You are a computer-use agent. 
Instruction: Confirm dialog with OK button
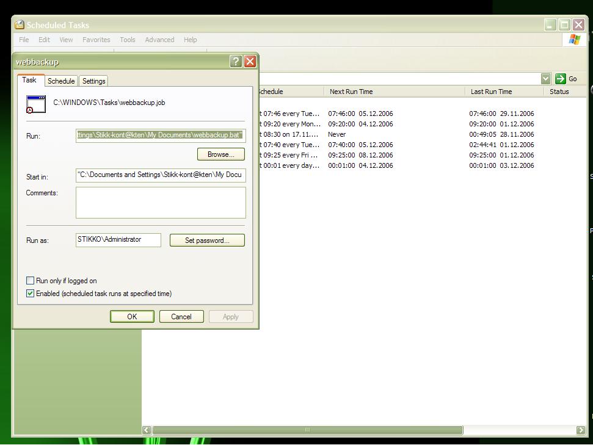click(132, 316)
